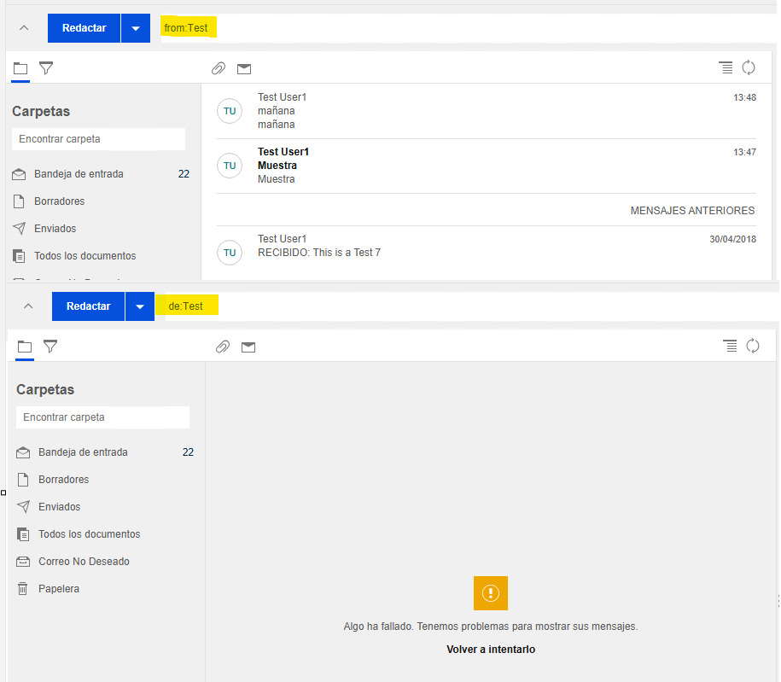The width and height of the screenshot is (781, 682).
Task: Click the Volver a intentarlo link
Action: pos(491,650)
